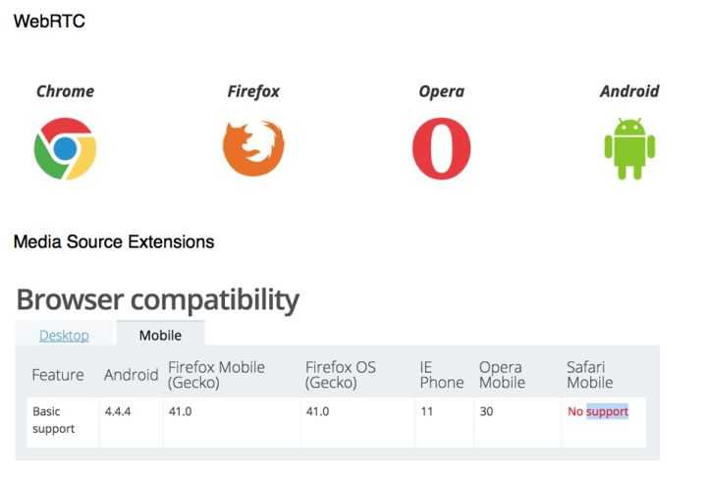
Task: Select the Basic support row cell
Action: click(63, 423)
